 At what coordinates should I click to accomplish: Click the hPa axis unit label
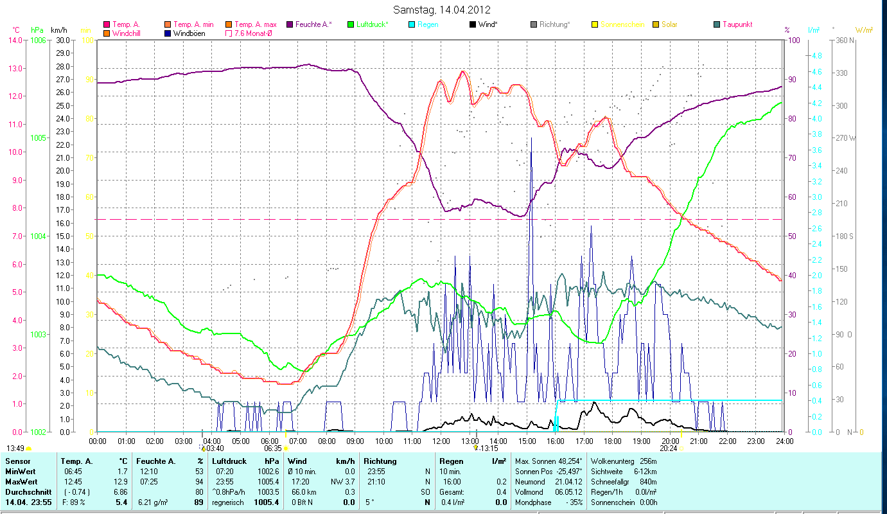[x=37, y=30]
